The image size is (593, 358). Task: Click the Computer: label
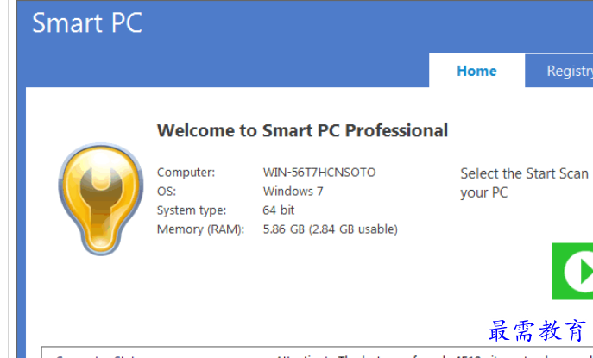click(186, 173)
